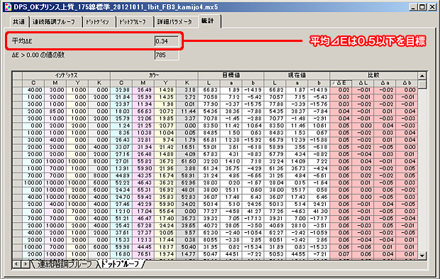Select cell 55.64 in the colour Y column
Viewport: 440px width, 279px height.
(x=165, y=212)
